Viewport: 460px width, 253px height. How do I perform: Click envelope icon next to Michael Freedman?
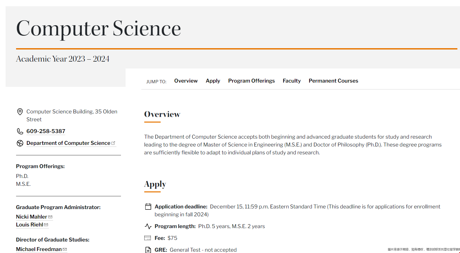pyautogui.click(x=65, y=249)
